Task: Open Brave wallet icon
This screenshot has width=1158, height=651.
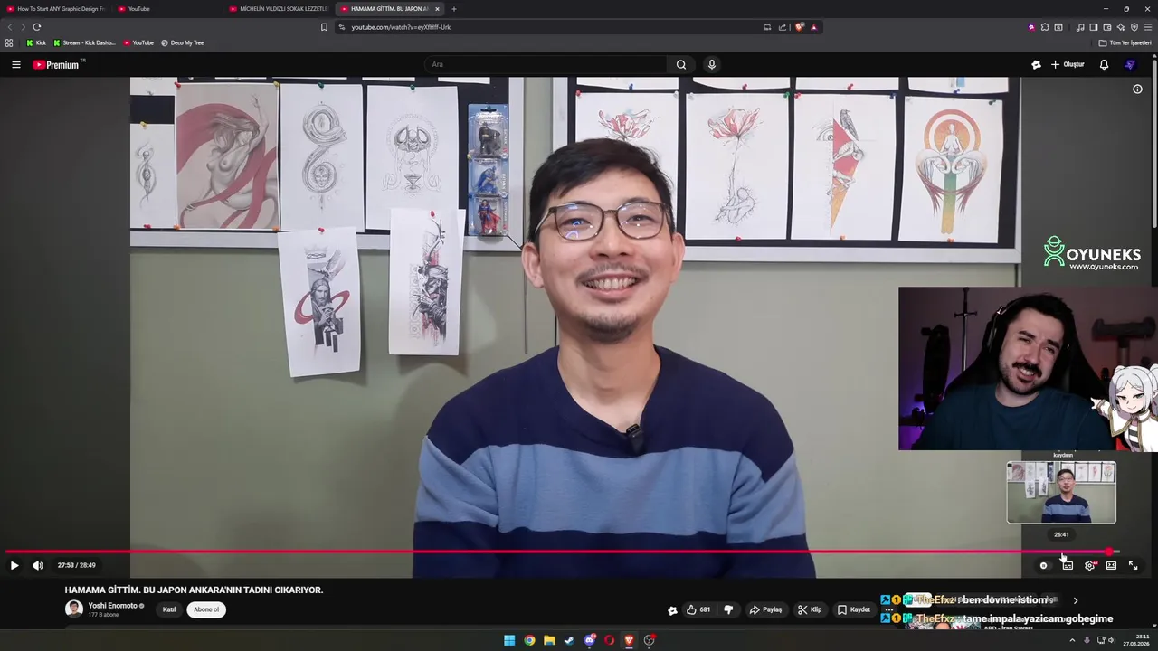Action: (1106, 27)
